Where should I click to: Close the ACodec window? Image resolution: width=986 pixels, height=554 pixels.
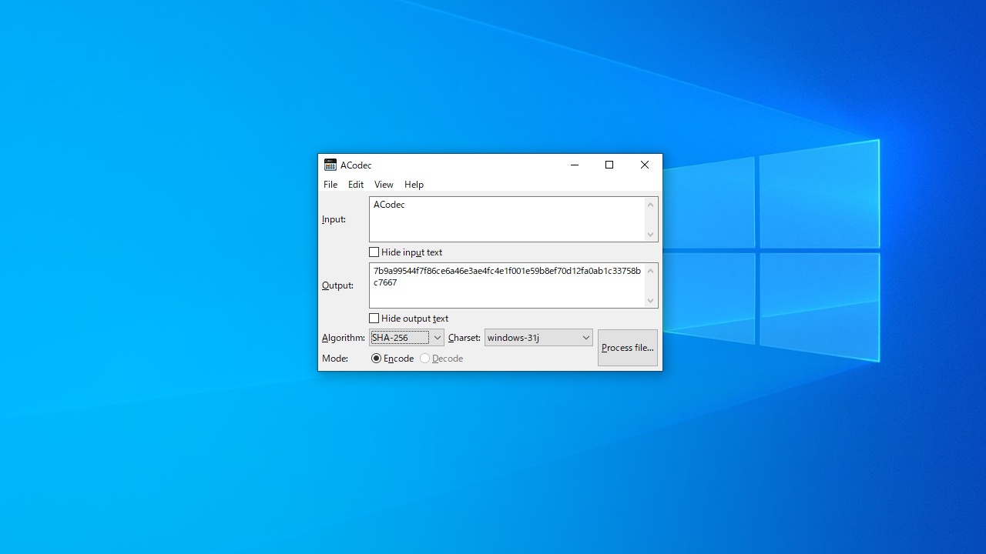[645, 165]
